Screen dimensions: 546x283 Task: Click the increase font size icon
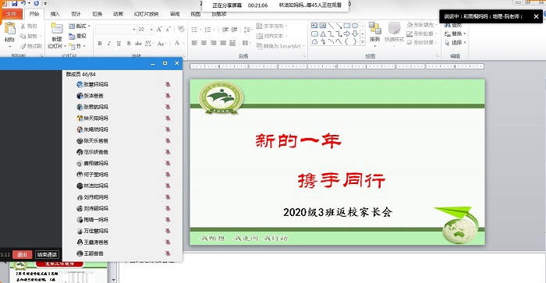coord(159,30)
